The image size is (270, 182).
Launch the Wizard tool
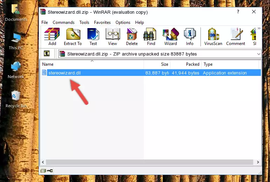tap(171, 37)
